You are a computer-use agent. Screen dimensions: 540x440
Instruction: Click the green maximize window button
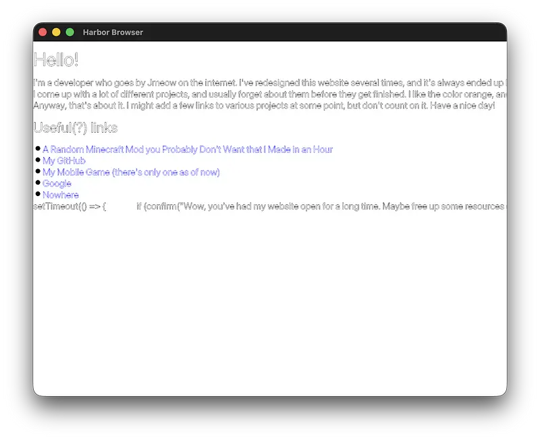[x=70, y=32]
